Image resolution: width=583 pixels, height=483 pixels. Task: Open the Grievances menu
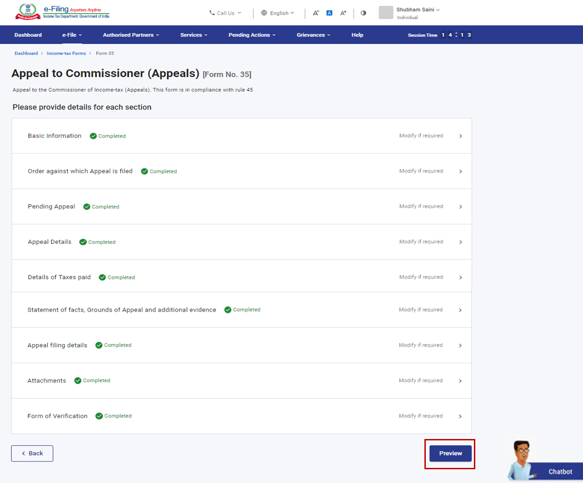click(313, 35)
